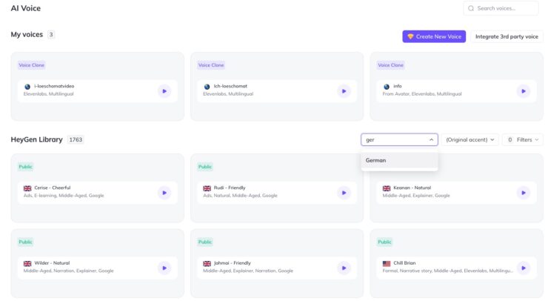Play the Chill Brian voice sample
548x301 pixels.
(x=524, y=267)
